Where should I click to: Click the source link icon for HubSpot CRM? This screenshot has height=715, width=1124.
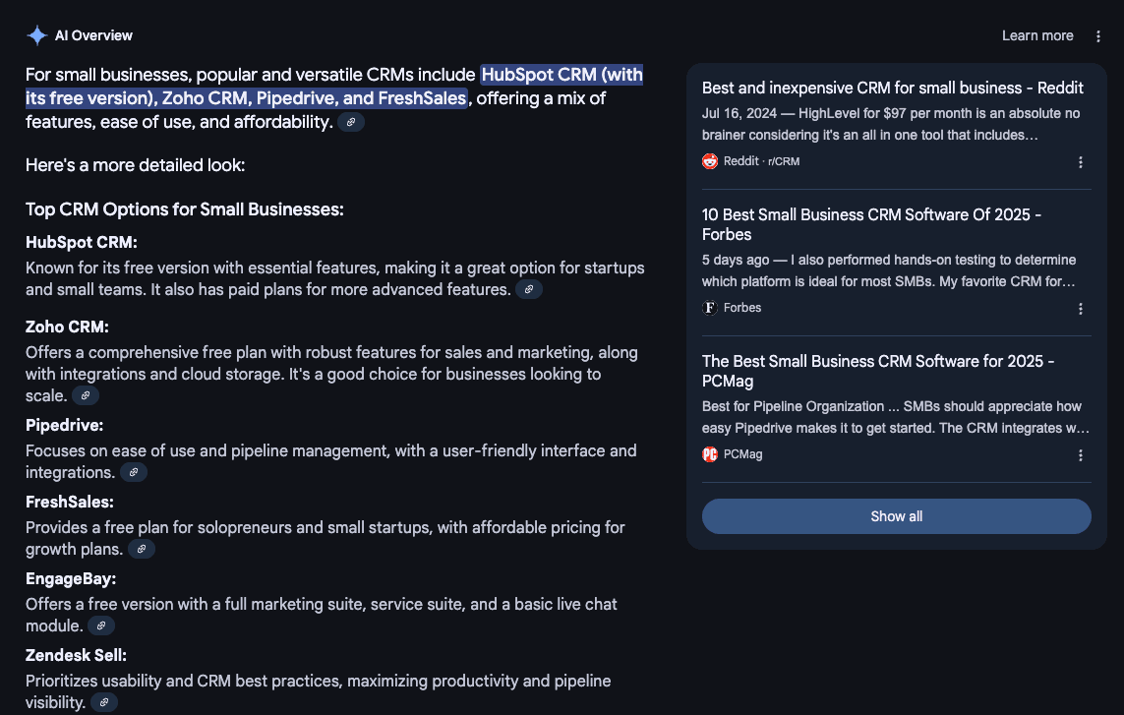pyautogui.click(x=529, y=289)
